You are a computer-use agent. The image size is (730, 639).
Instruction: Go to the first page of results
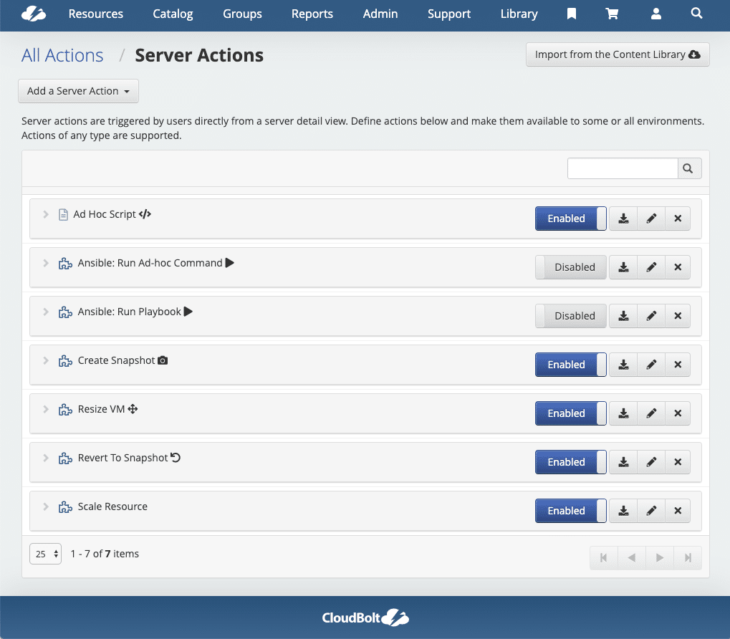pyautogui.click(x=603, y=557)
